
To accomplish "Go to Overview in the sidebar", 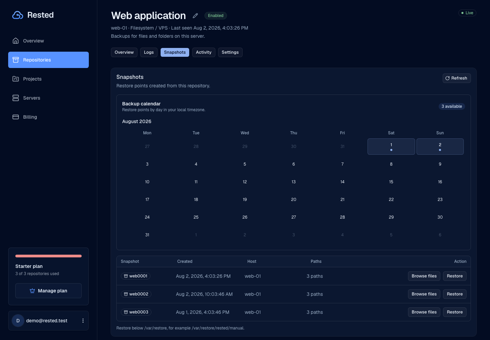I will [48, 41].
